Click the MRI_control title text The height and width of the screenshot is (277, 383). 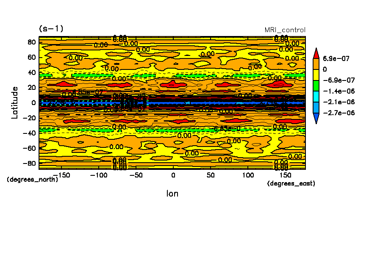[x=285, y=30]
